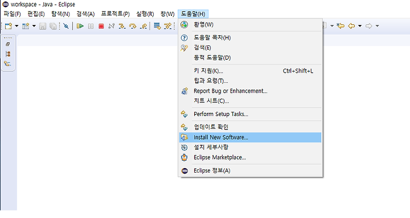Open the Outline view icon in left trim
Screen dimensions: 410x218
tap(7, 64)
